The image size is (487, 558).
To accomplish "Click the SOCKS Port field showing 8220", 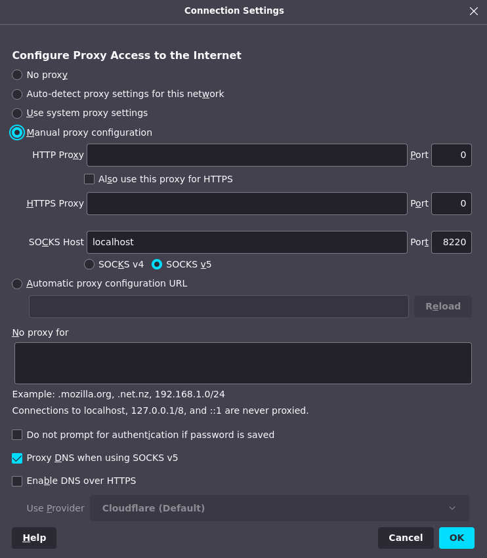I will pyautogui.click(x=451, y=242).
